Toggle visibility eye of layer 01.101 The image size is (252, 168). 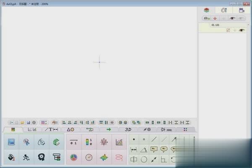(x=241, y=30)
